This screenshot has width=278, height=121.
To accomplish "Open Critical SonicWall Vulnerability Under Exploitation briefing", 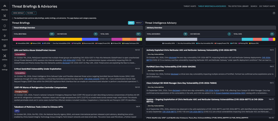I will pyautogui.click(x=38, y=69).
